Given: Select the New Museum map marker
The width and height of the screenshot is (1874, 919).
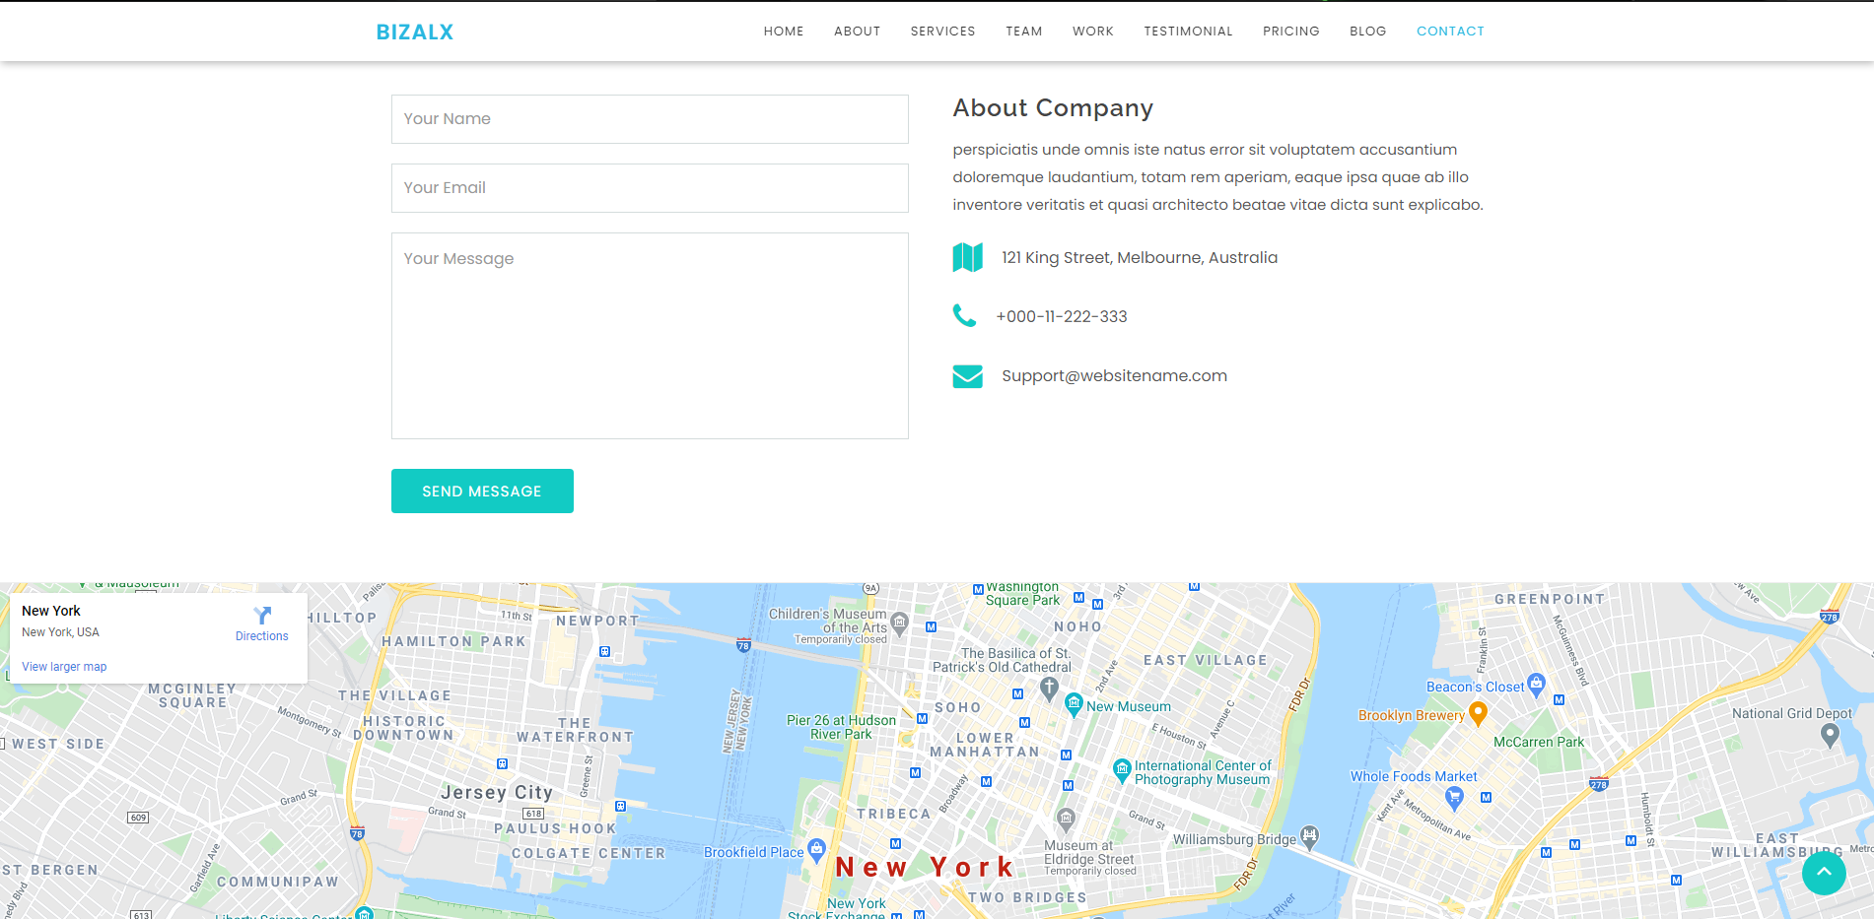Looking at the screenshot, I should point(1074,704).
